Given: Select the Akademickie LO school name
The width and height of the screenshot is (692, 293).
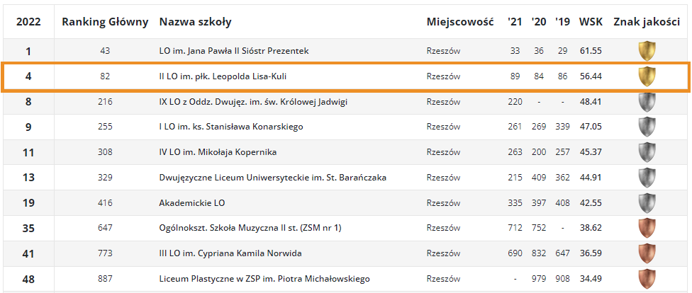Looking at the screenshot, I should tap(192, 204).
